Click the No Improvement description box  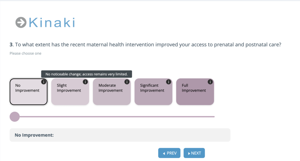(x=120, y=135)
